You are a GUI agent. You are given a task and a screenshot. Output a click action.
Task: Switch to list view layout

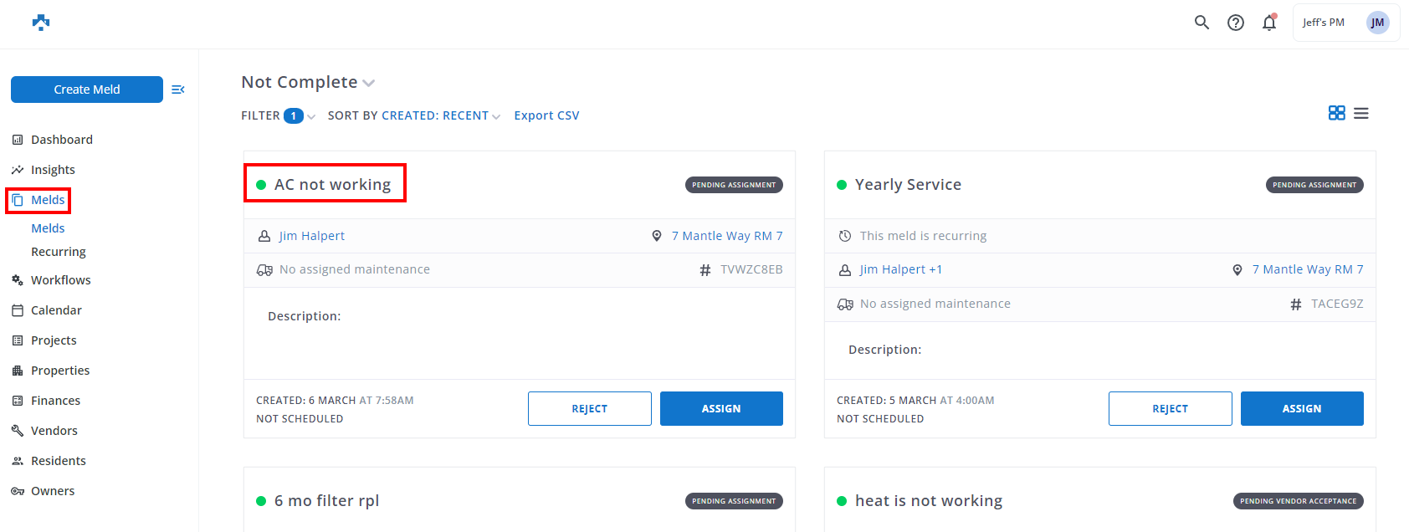coord(1361,113)
